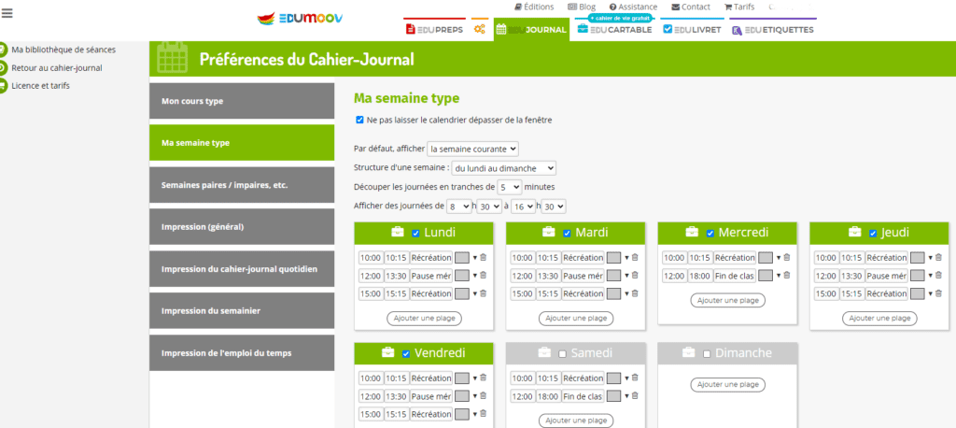Enable the Samedi day checkbox
Viewport: 956px width, 428px height.
point(562,353)
